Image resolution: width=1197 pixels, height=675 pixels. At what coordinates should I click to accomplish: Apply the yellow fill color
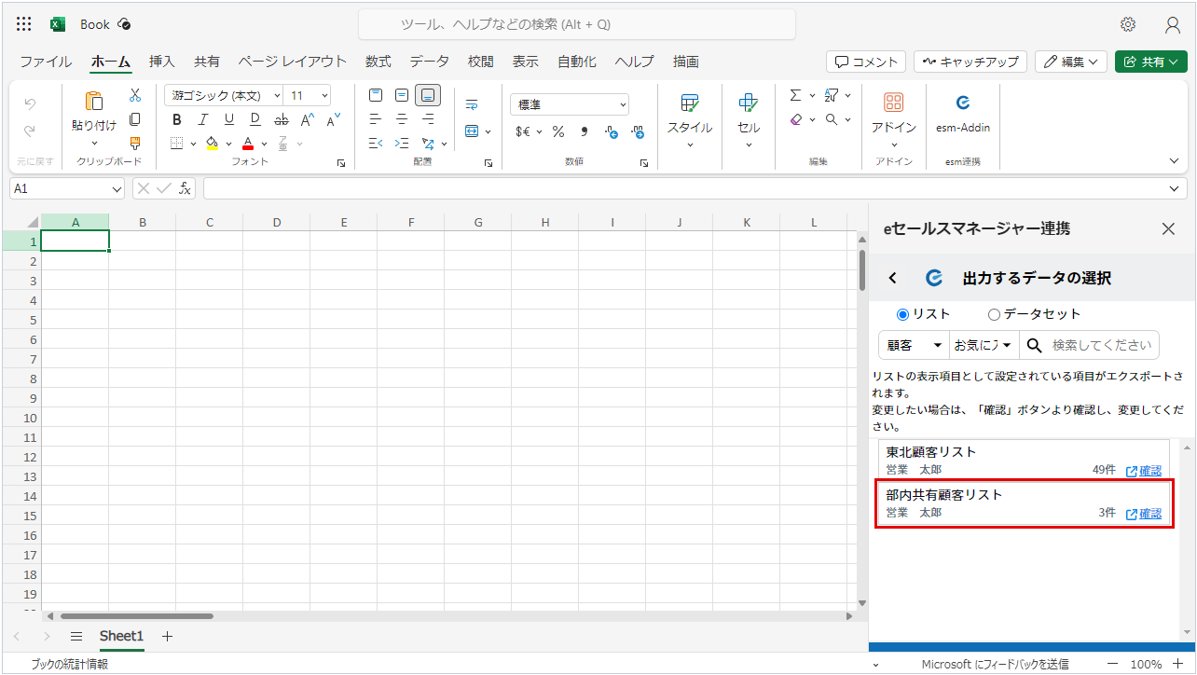212,144
